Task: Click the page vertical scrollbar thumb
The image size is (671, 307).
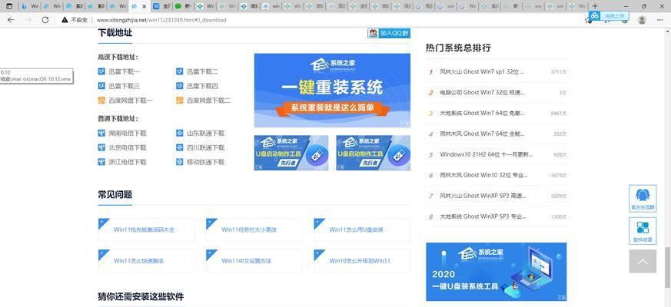Action: tap(668, 267)
